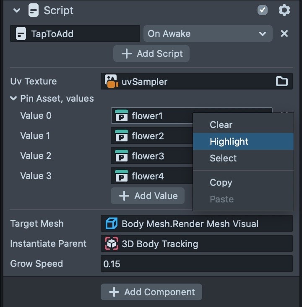The image size is (302, 307).
Task: Choose Select from the context menu
Action: click(223, 158)
